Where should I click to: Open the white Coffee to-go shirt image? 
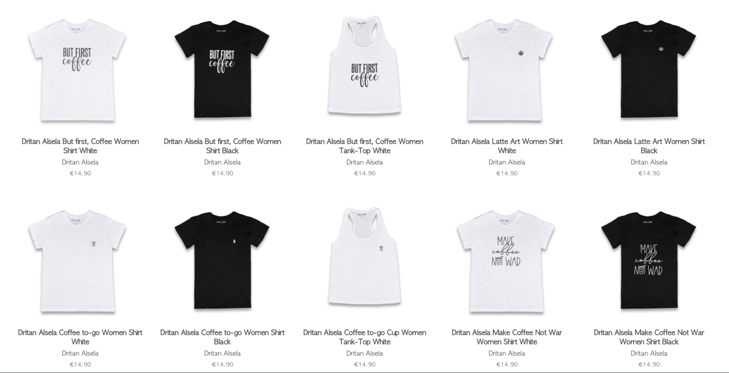point(80,261)
